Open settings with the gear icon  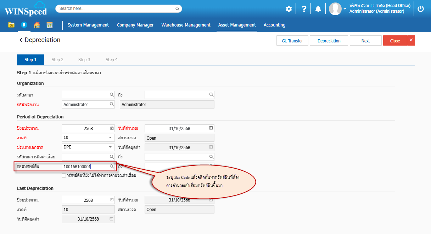(x=289, y=9)
